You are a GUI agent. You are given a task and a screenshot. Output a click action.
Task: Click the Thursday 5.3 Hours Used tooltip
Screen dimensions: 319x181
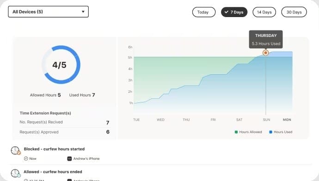tap(266, 39)
